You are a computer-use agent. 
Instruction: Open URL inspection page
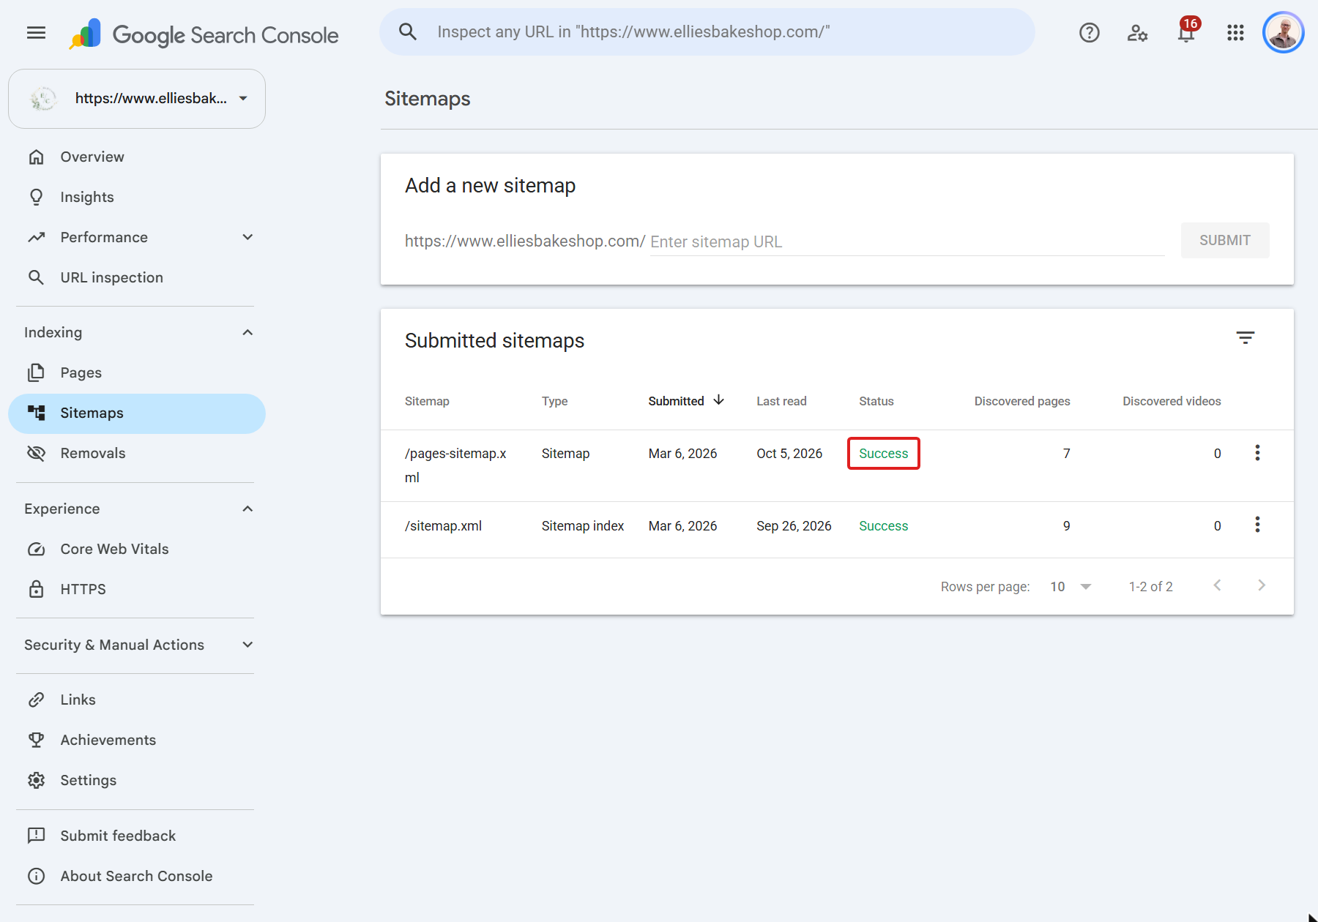click(137, 277)
